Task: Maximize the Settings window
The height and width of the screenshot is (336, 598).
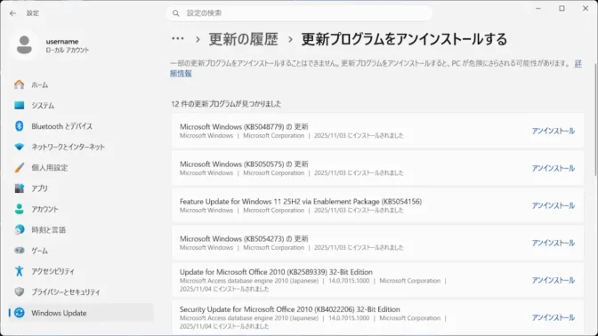Action: 562,8
